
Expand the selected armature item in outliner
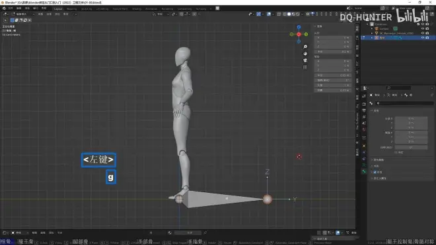pyautogui.click(x=372, y=38)
